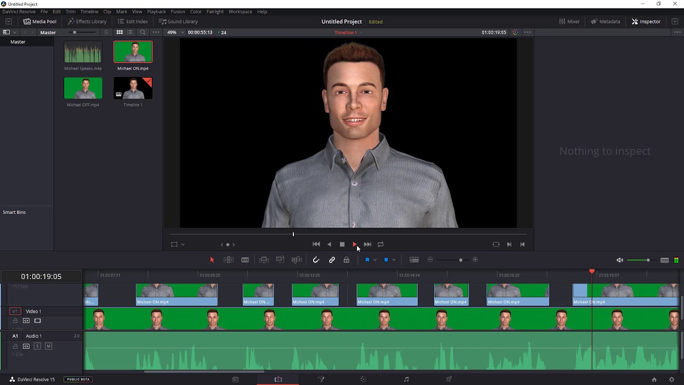Click the replace clip icon

pos(297,260)
